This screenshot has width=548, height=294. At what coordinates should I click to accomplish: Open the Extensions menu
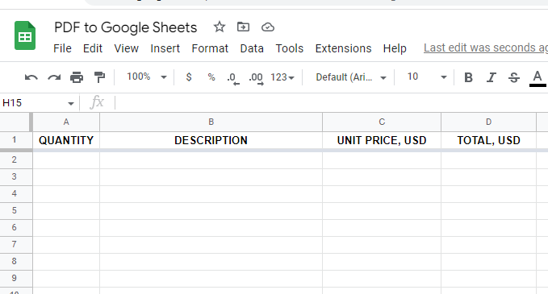click(343, 48)
